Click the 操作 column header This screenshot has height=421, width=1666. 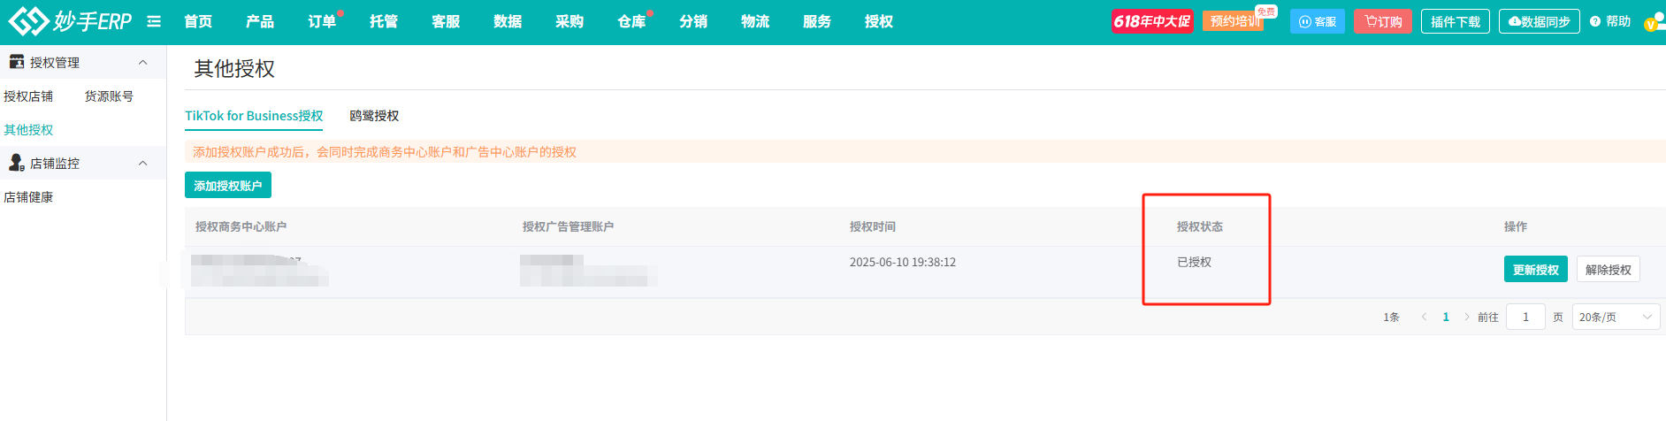click(x=1515, y=227)
